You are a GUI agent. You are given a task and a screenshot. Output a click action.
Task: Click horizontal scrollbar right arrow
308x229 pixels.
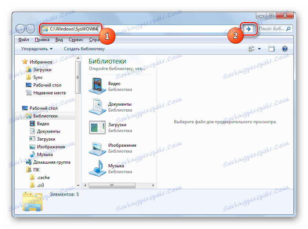tap(153, 185)
